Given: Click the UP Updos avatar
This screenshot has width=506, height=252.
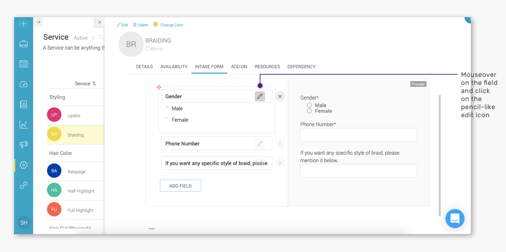Looking at the screenshot, I should pyautogui.click(x=54, y=115).
